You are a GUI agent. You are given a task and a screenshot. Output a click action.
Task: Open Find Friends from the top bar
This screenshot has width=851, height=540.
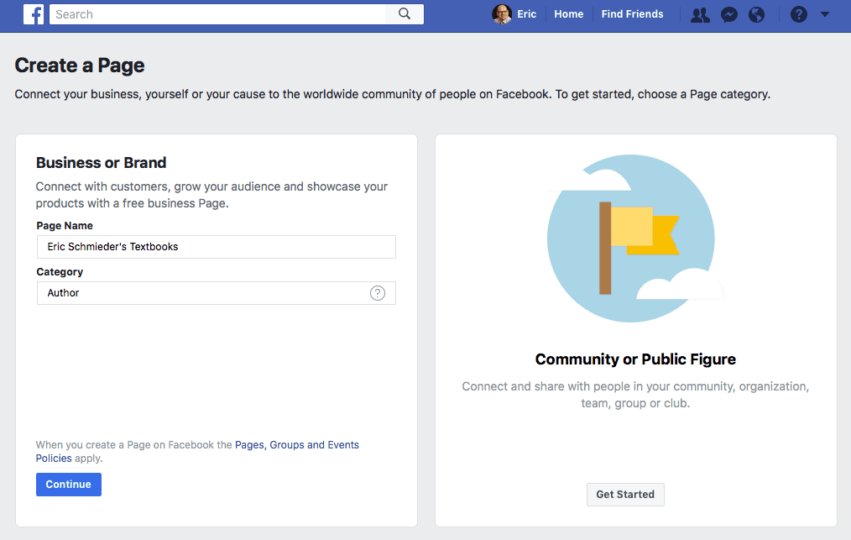pyautogui.click(x=631, y=14)
